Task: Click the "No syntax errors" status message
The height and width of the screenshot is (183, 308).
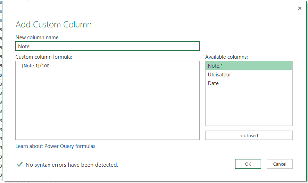Action: click(72, 165)
